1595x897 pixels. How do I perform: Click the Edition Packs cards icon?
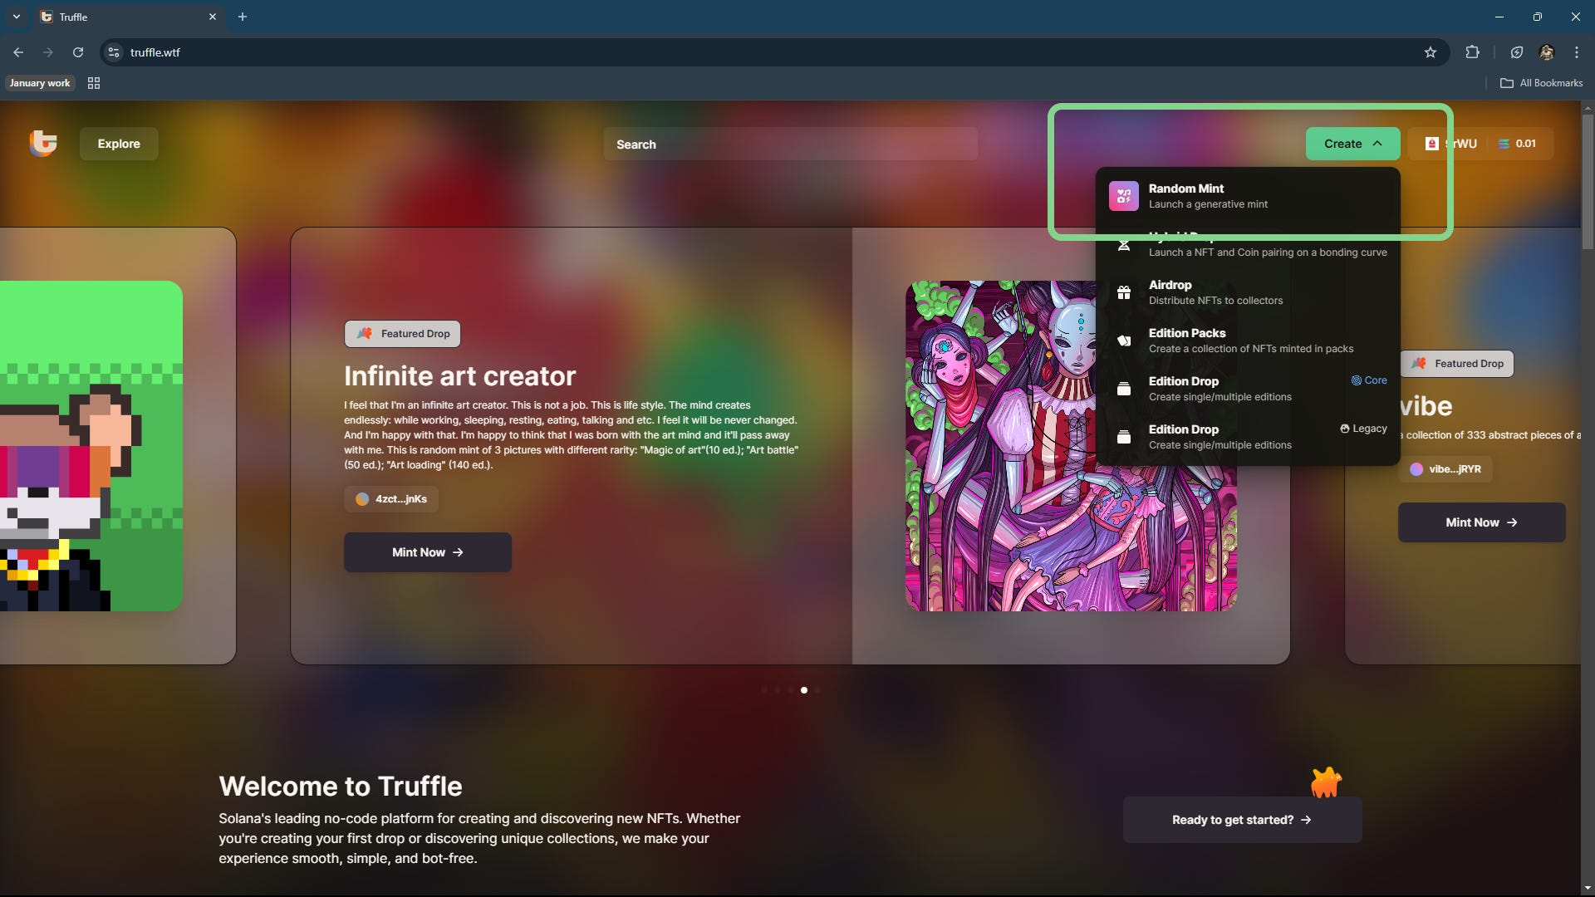(x=1123, y=341)
